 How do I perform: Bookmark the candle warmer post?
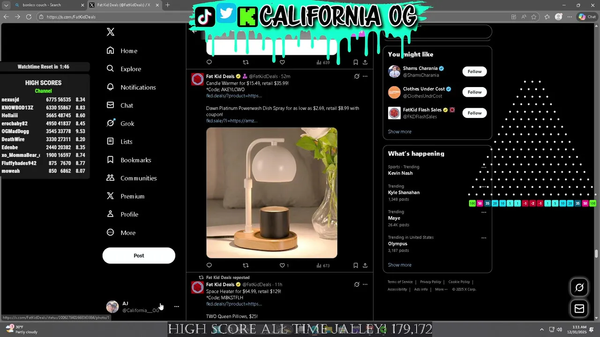[356, 265]
